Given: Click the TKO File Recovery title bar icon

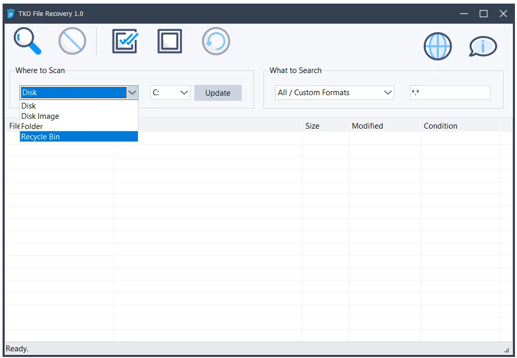Looking at the screenshot, I should point(11,13).
